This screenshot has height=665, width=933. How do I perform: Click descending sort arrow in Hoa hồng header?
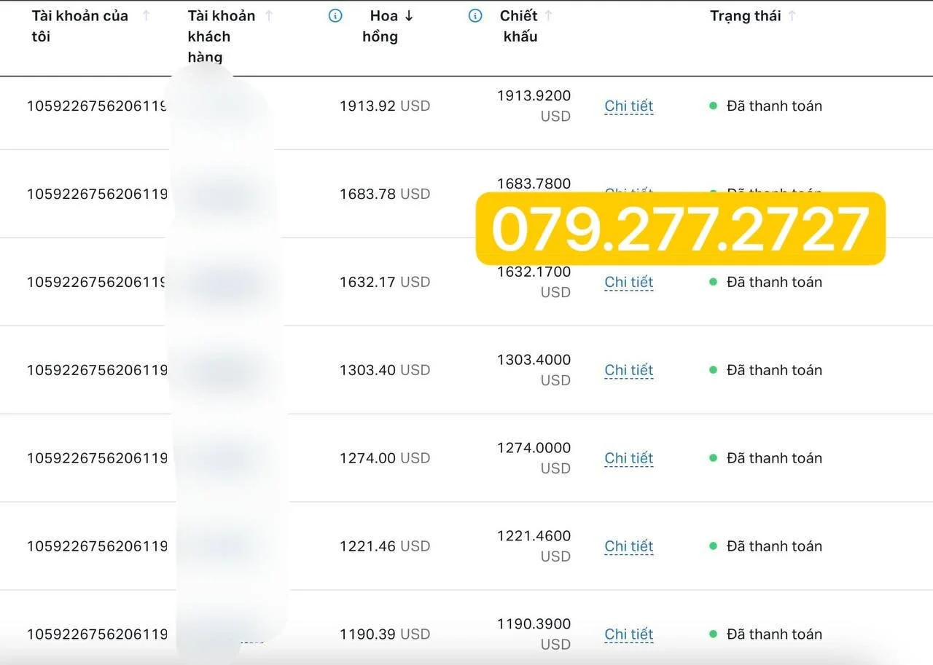[x=410, y=15]
